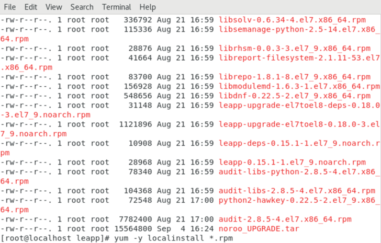Screen dimensions: 381x243
Task: Click the librhsm-0.0.3-3.el7_9.x86_64.rpm filename
Action: [x=295, y=48]
